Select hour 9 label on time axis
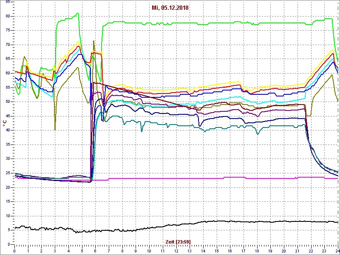The height and width of the screenshot is (255, 340). click(136, 251)
